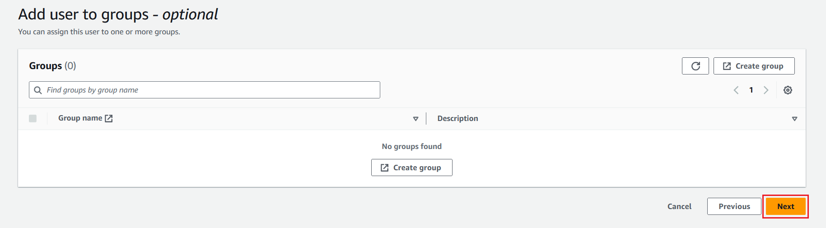Sort by Group name using its arrow
The width and height of the screenshot is (826, 228).
pos(415,119)
